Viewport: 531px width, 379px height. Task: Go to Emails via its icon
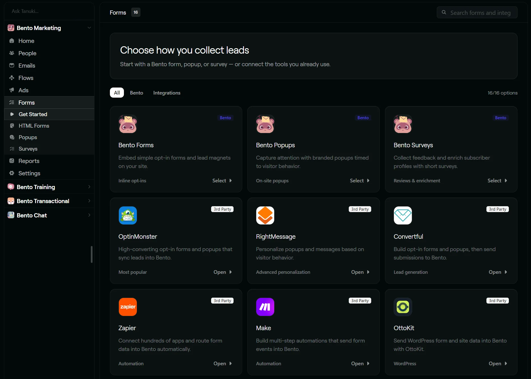[x=12, y=65]
